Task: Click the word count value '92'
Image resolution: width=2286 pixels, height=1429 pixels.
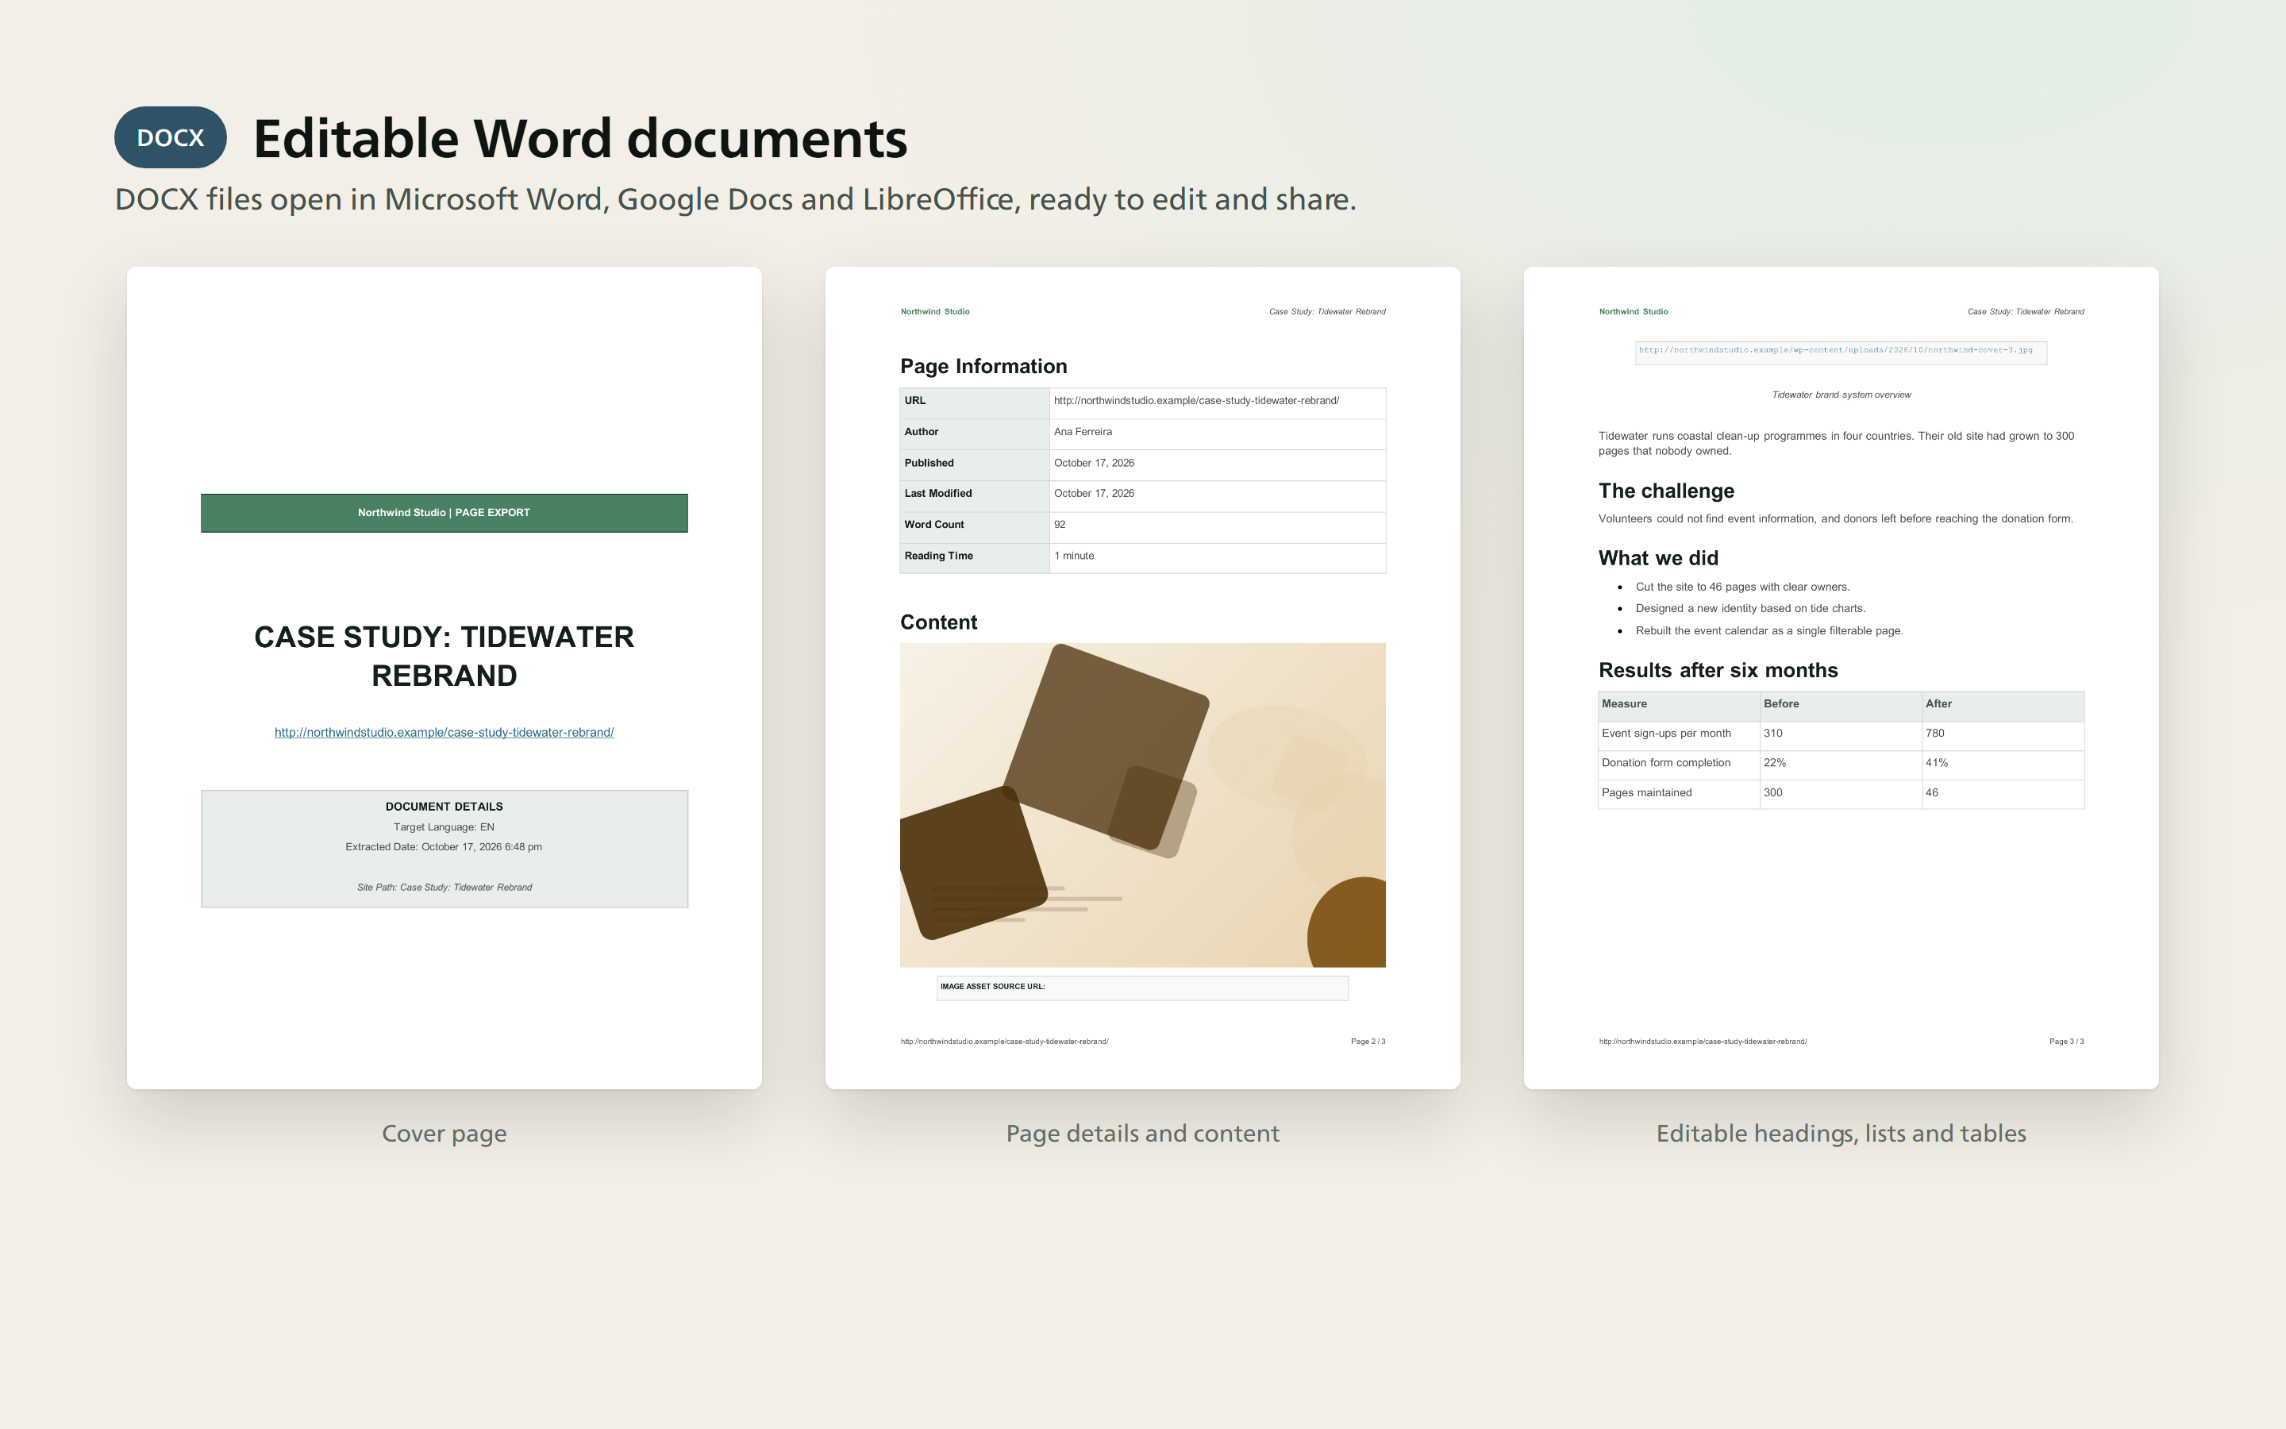Action: 1060,525
